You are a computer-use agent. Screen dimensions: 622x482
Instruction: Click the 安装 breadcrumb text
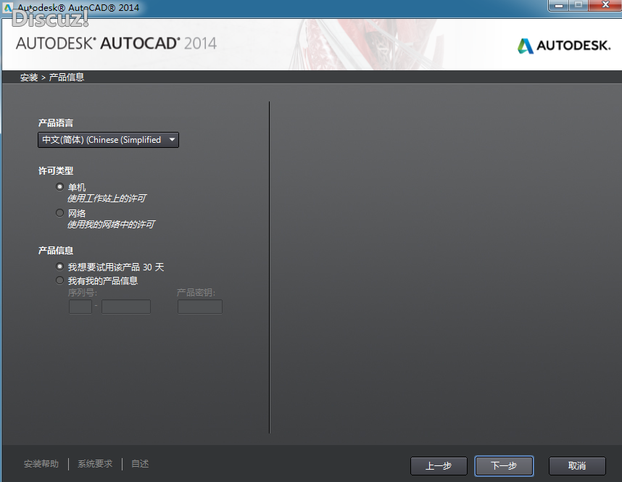click(x=29, y=78)
